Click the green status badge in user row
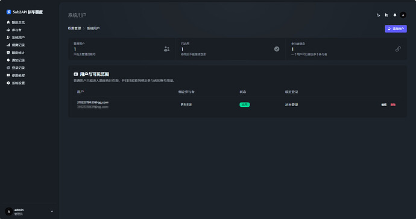416x219 pixels. [x=245, y=104]
